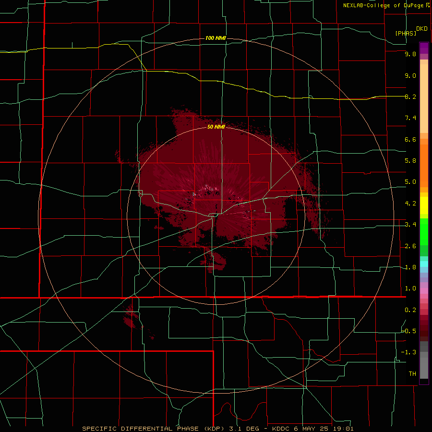
Task: Click the TH threshold label
Action: [412, 373]
